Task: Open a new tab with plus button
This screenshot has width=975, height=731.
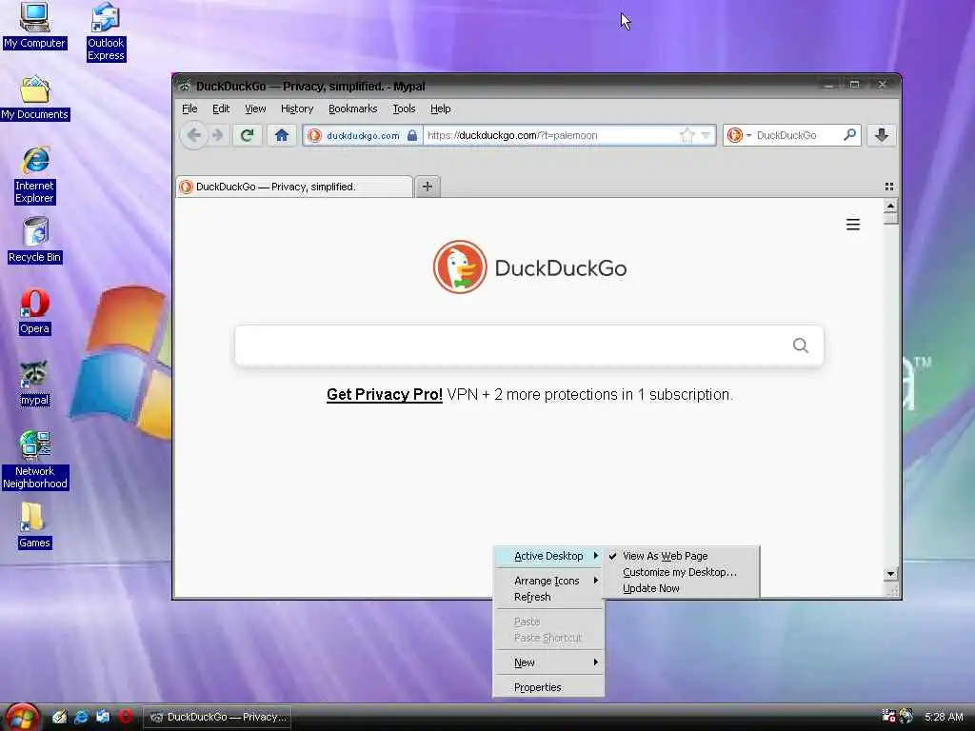Action: [x=428, y=187]
